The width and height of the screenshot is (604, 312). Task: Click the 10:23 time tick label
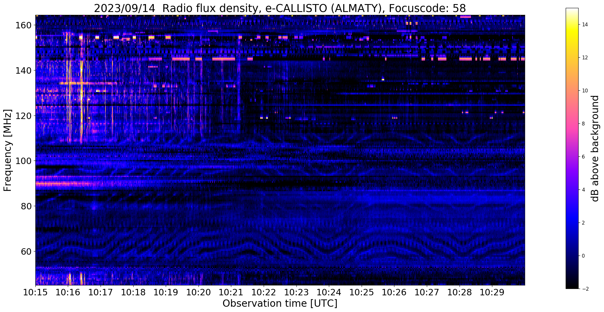click(x=296, y=292)
